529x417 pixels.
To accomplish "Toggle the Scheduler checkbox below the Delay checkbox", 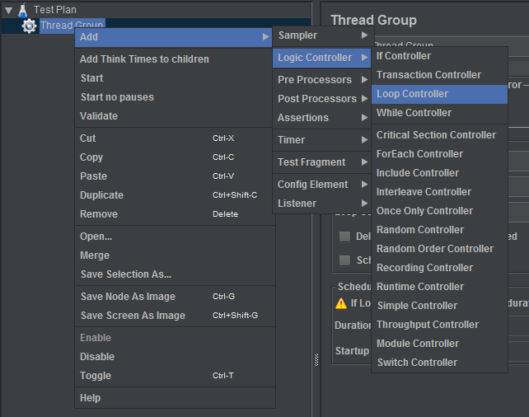I will pyautogui.click(x=344, y=260).
